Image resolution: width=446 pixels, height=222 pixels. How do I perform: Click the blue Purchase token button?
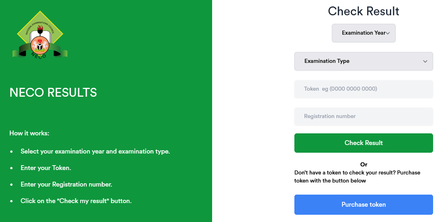(x=363, y=205)
